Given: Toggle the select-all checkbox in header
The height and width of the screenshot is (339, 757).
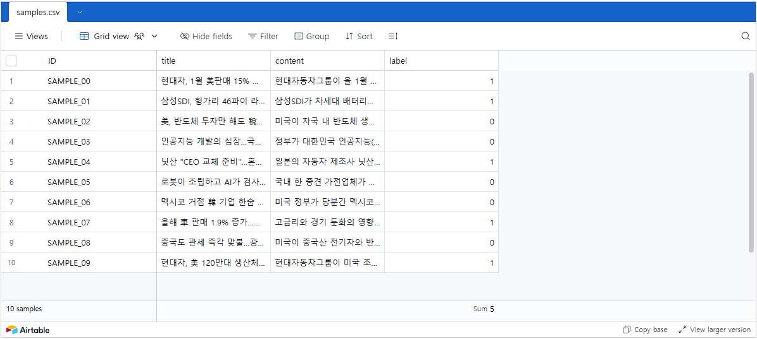Looking at the screenshot, I should point(11,61).
